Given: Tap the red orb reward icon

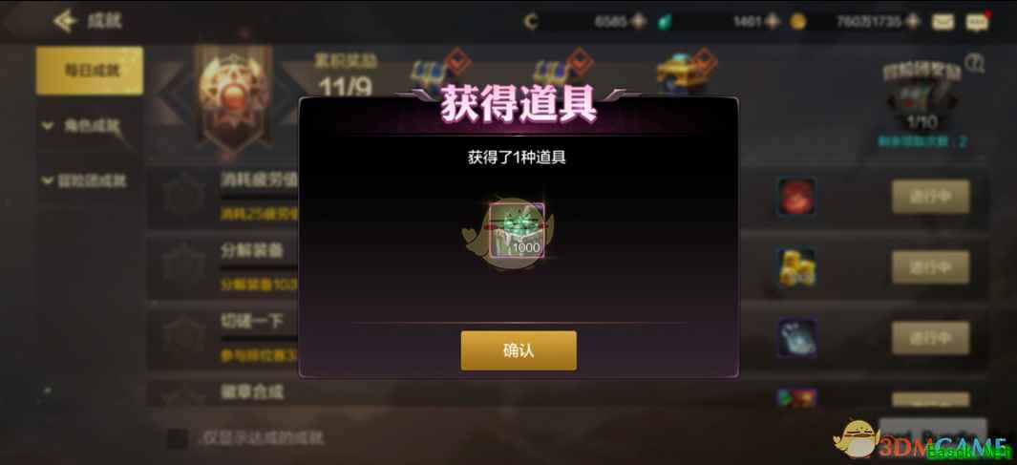Looking at the screenshot, I should click(796, 197).
